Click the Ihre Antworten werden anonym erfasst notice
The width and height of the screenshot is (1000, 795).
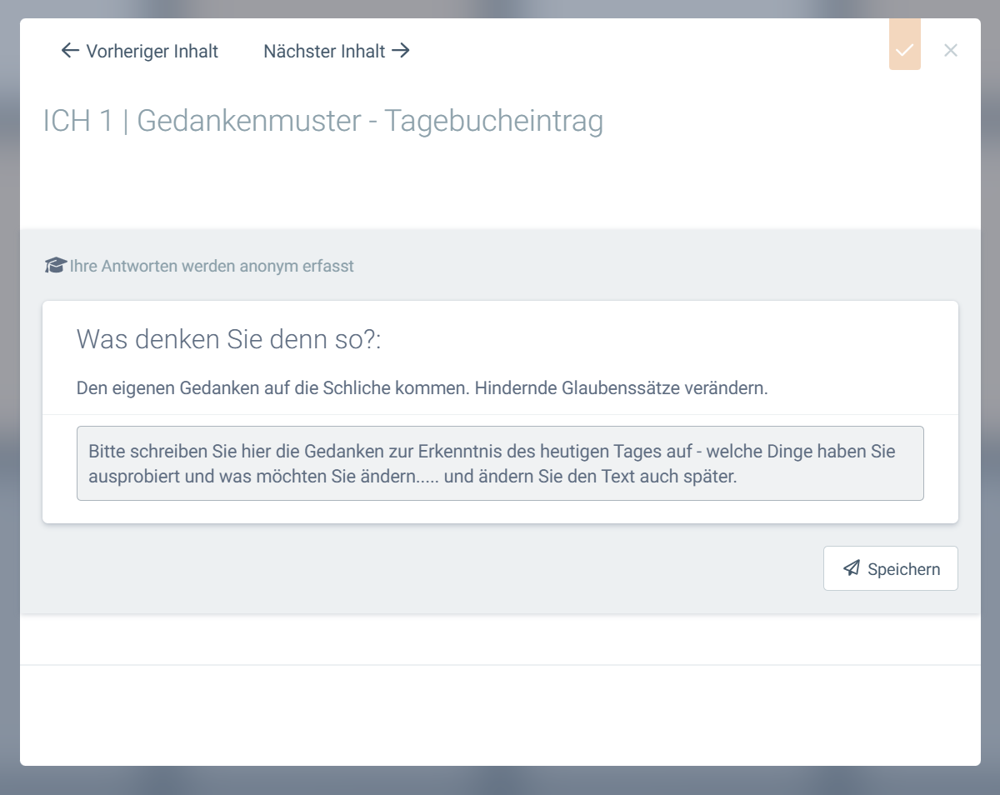pyautogui.click(x=212, y=267)
